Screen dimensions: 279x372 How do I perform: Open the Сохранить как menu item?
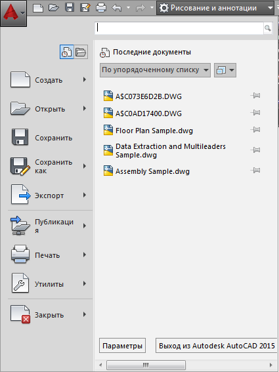coord(49,166)
